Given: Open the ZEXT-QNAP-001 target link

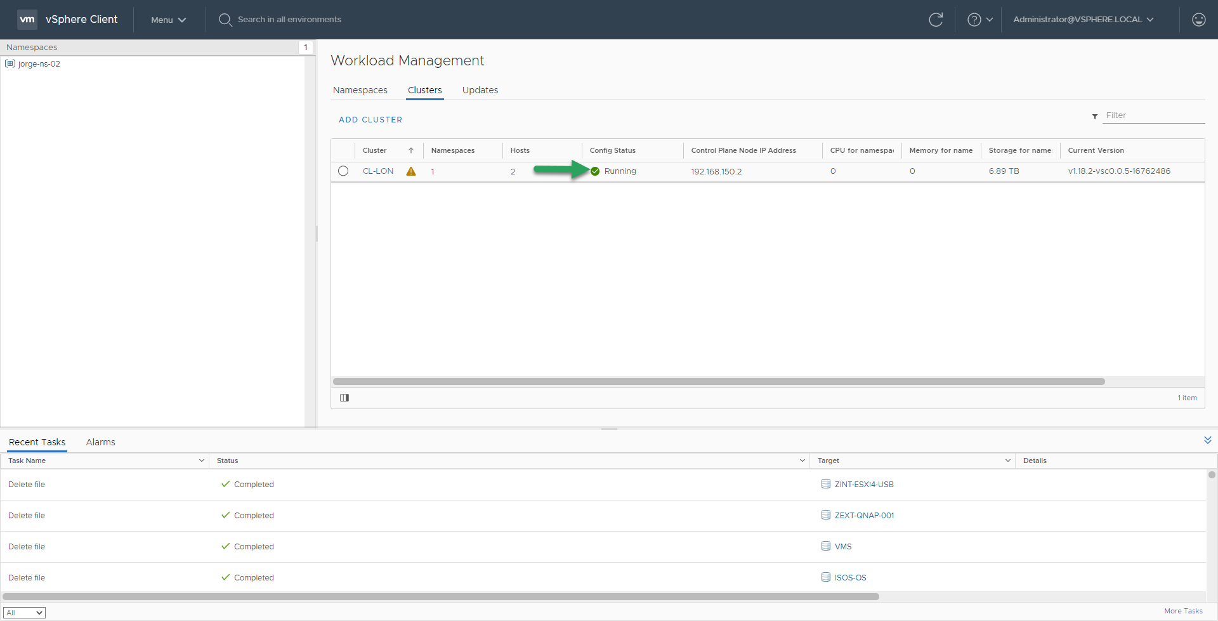Looking at the screenshot, I should coord(865,516).
